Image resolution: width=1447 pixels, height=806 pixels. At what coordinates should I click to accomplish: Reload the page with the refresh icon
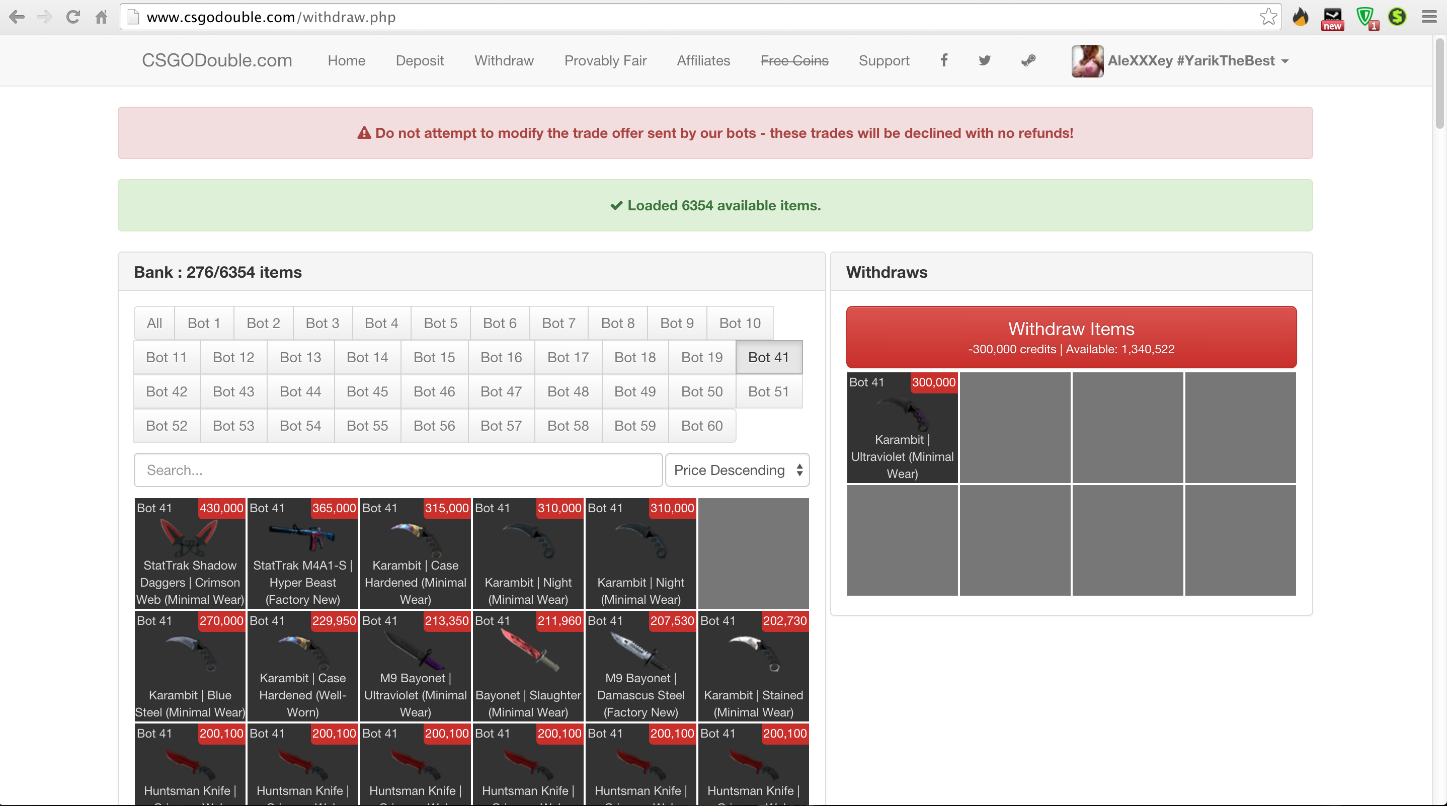point(73,17)
